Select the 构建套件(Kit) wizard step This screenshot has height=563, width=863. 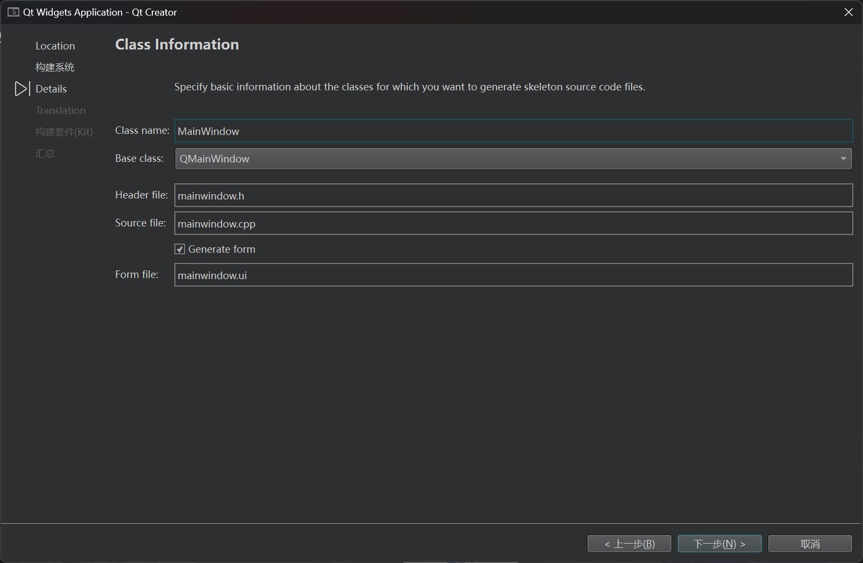tap(64, 132)
